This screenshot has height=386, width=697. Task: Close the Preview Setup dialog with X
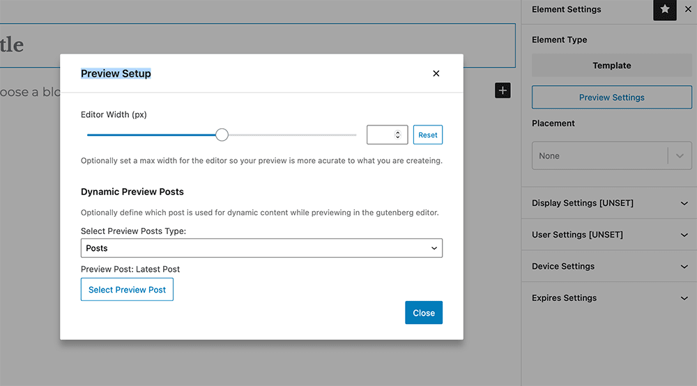coord(436,74)
